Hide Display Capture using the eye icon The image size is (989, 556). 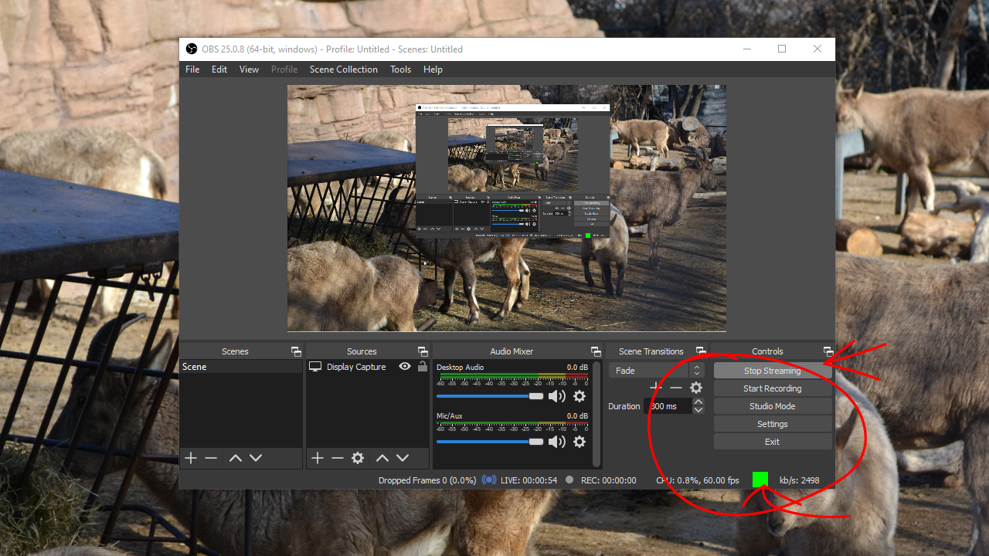tap(405, 367)
